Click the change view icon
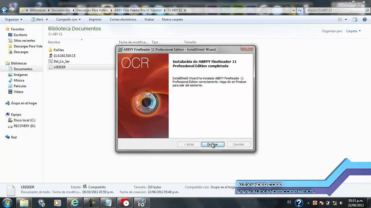371x208 pixels. coord(340,20)
